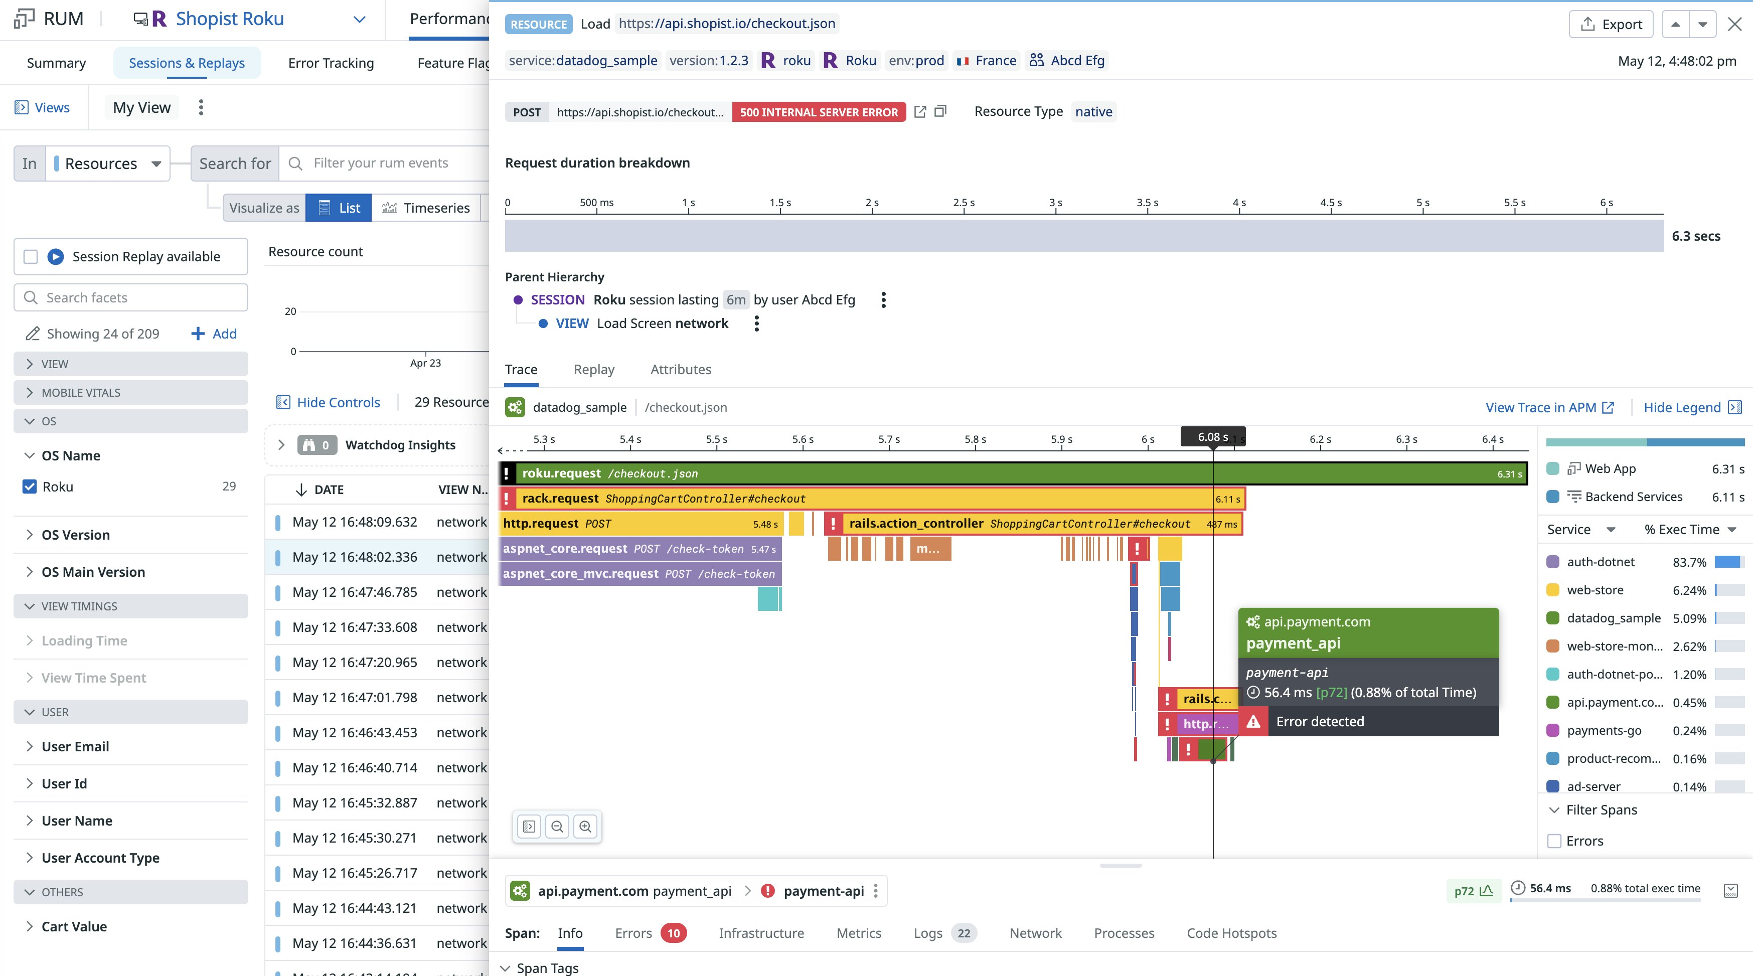Expand the Watchdog Insights section

(281, 444)
